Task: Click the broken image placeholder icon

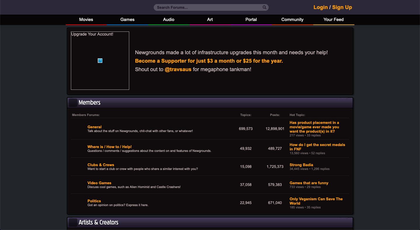Action: (100, 61)
